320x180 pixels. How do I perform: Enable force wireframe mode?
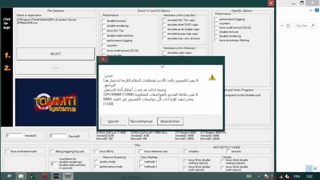(x=7, y=151)
